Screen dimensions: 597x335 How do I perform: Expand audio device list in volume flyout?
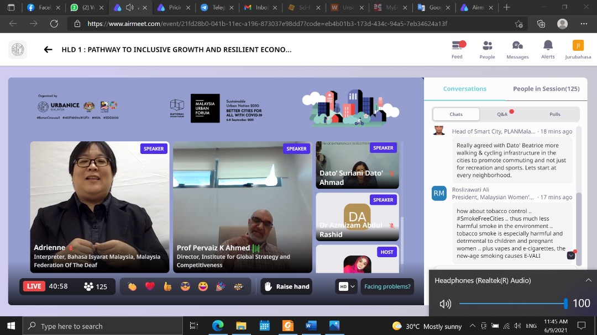click(x=588, y=280)
